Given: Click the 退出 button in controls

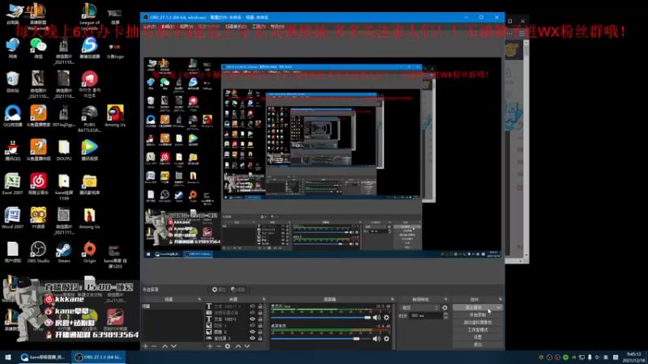Looking at the screenshot, I should pyautogui.click(x=478, y=345).
